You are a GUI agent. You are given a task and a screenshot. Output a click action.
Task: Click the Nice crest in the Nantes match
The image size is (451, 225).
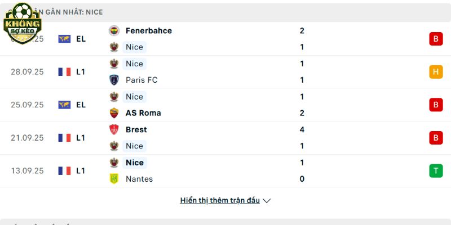click(114, 163)
